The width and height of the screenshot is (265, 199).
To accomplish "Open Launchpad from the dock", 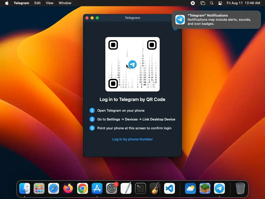I will click(x=39, y=188).
